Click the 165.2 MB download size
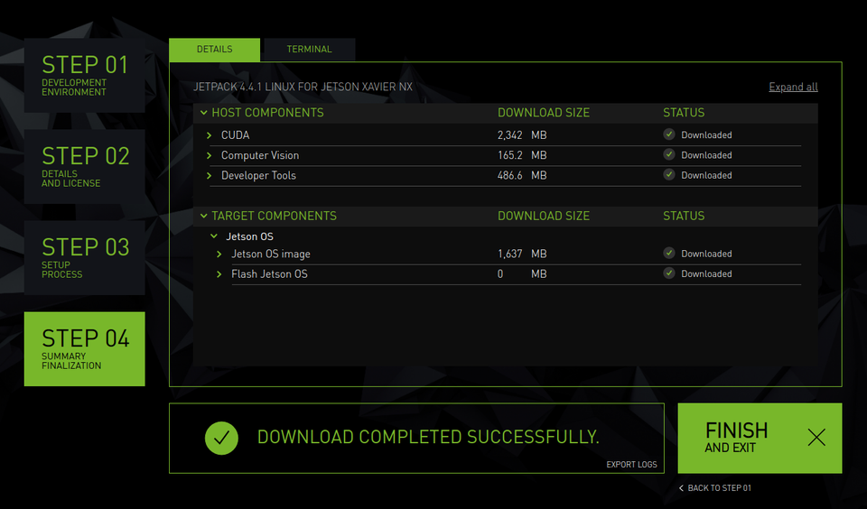The width and height of the screenshot is (867, 509). click(x=522, y=156)
